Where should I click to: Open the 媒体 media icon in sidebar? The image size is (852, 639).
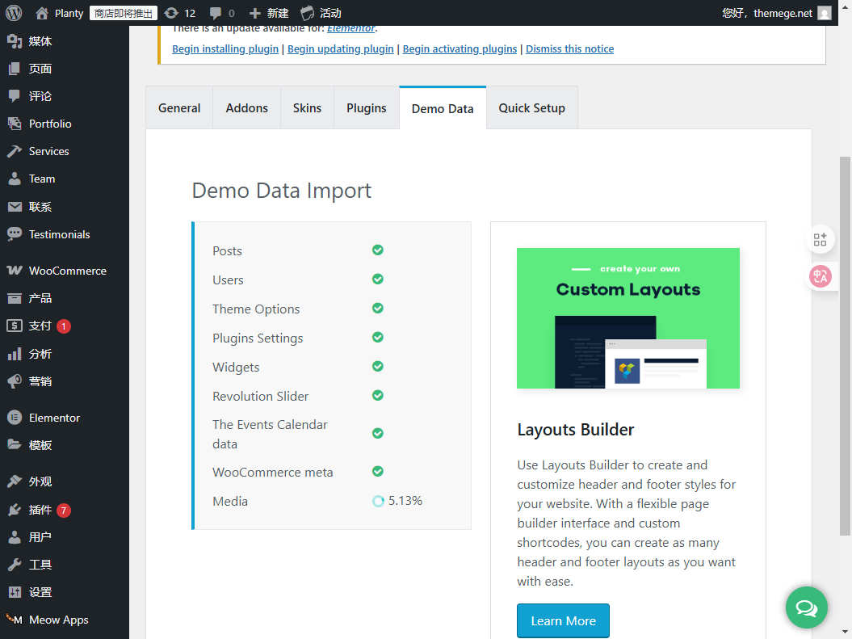pos(15,41)
